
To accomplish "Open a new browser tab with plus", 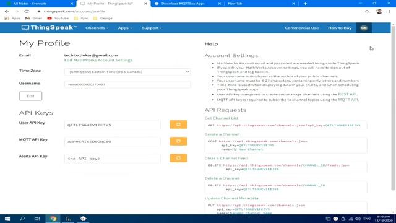I will 305,4.
